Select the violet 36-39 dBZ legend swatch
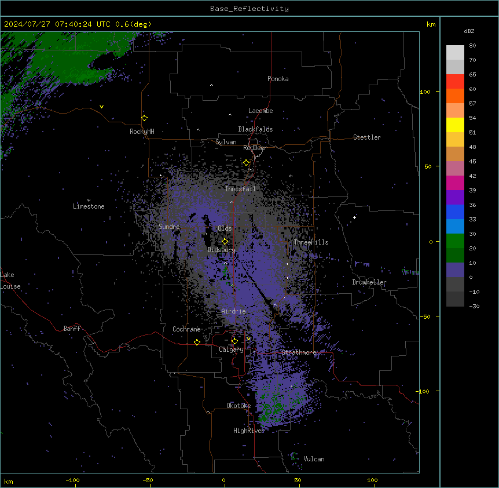 [455, 198]
